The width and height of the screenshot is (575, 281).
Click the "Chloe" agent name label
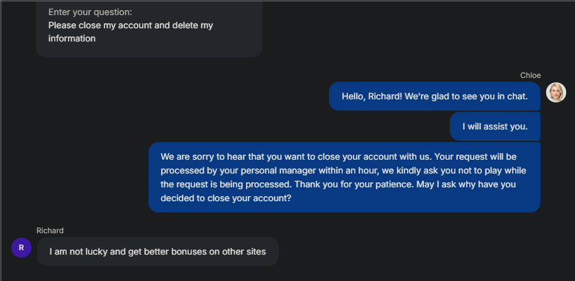click(530, 75)
